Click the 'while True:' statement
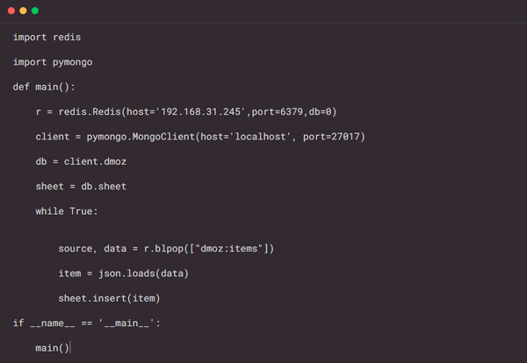 click(67, 211)
